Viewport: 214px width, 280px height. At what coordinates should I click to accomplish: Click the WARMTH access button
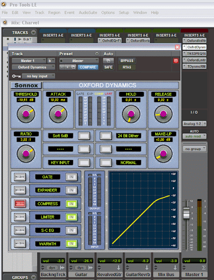[20, 243]
